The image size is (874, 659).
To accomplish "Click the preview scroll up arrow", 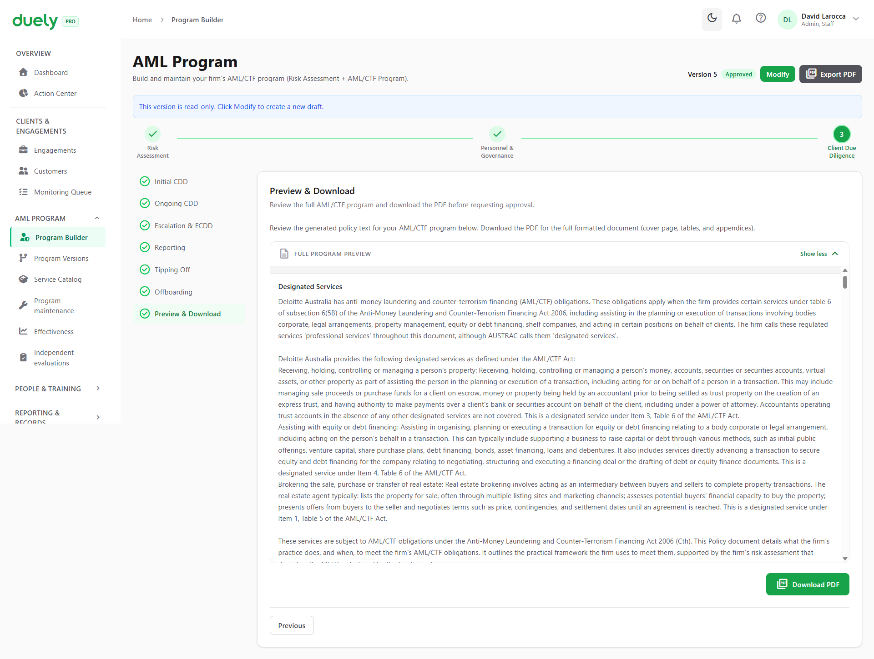I will coord(845,270).
